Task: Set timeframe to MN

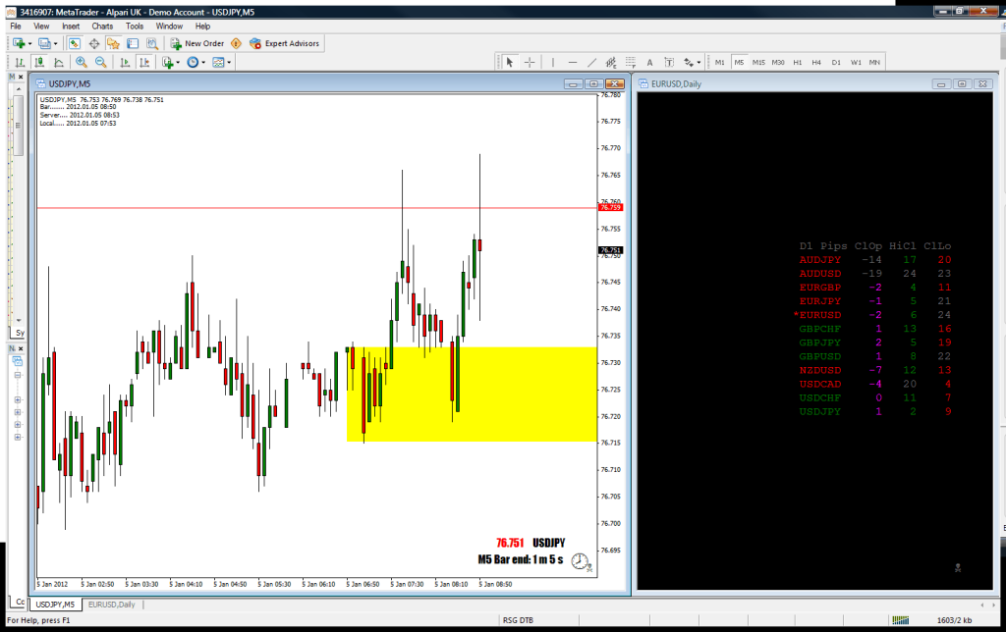Action: [874, 62]
